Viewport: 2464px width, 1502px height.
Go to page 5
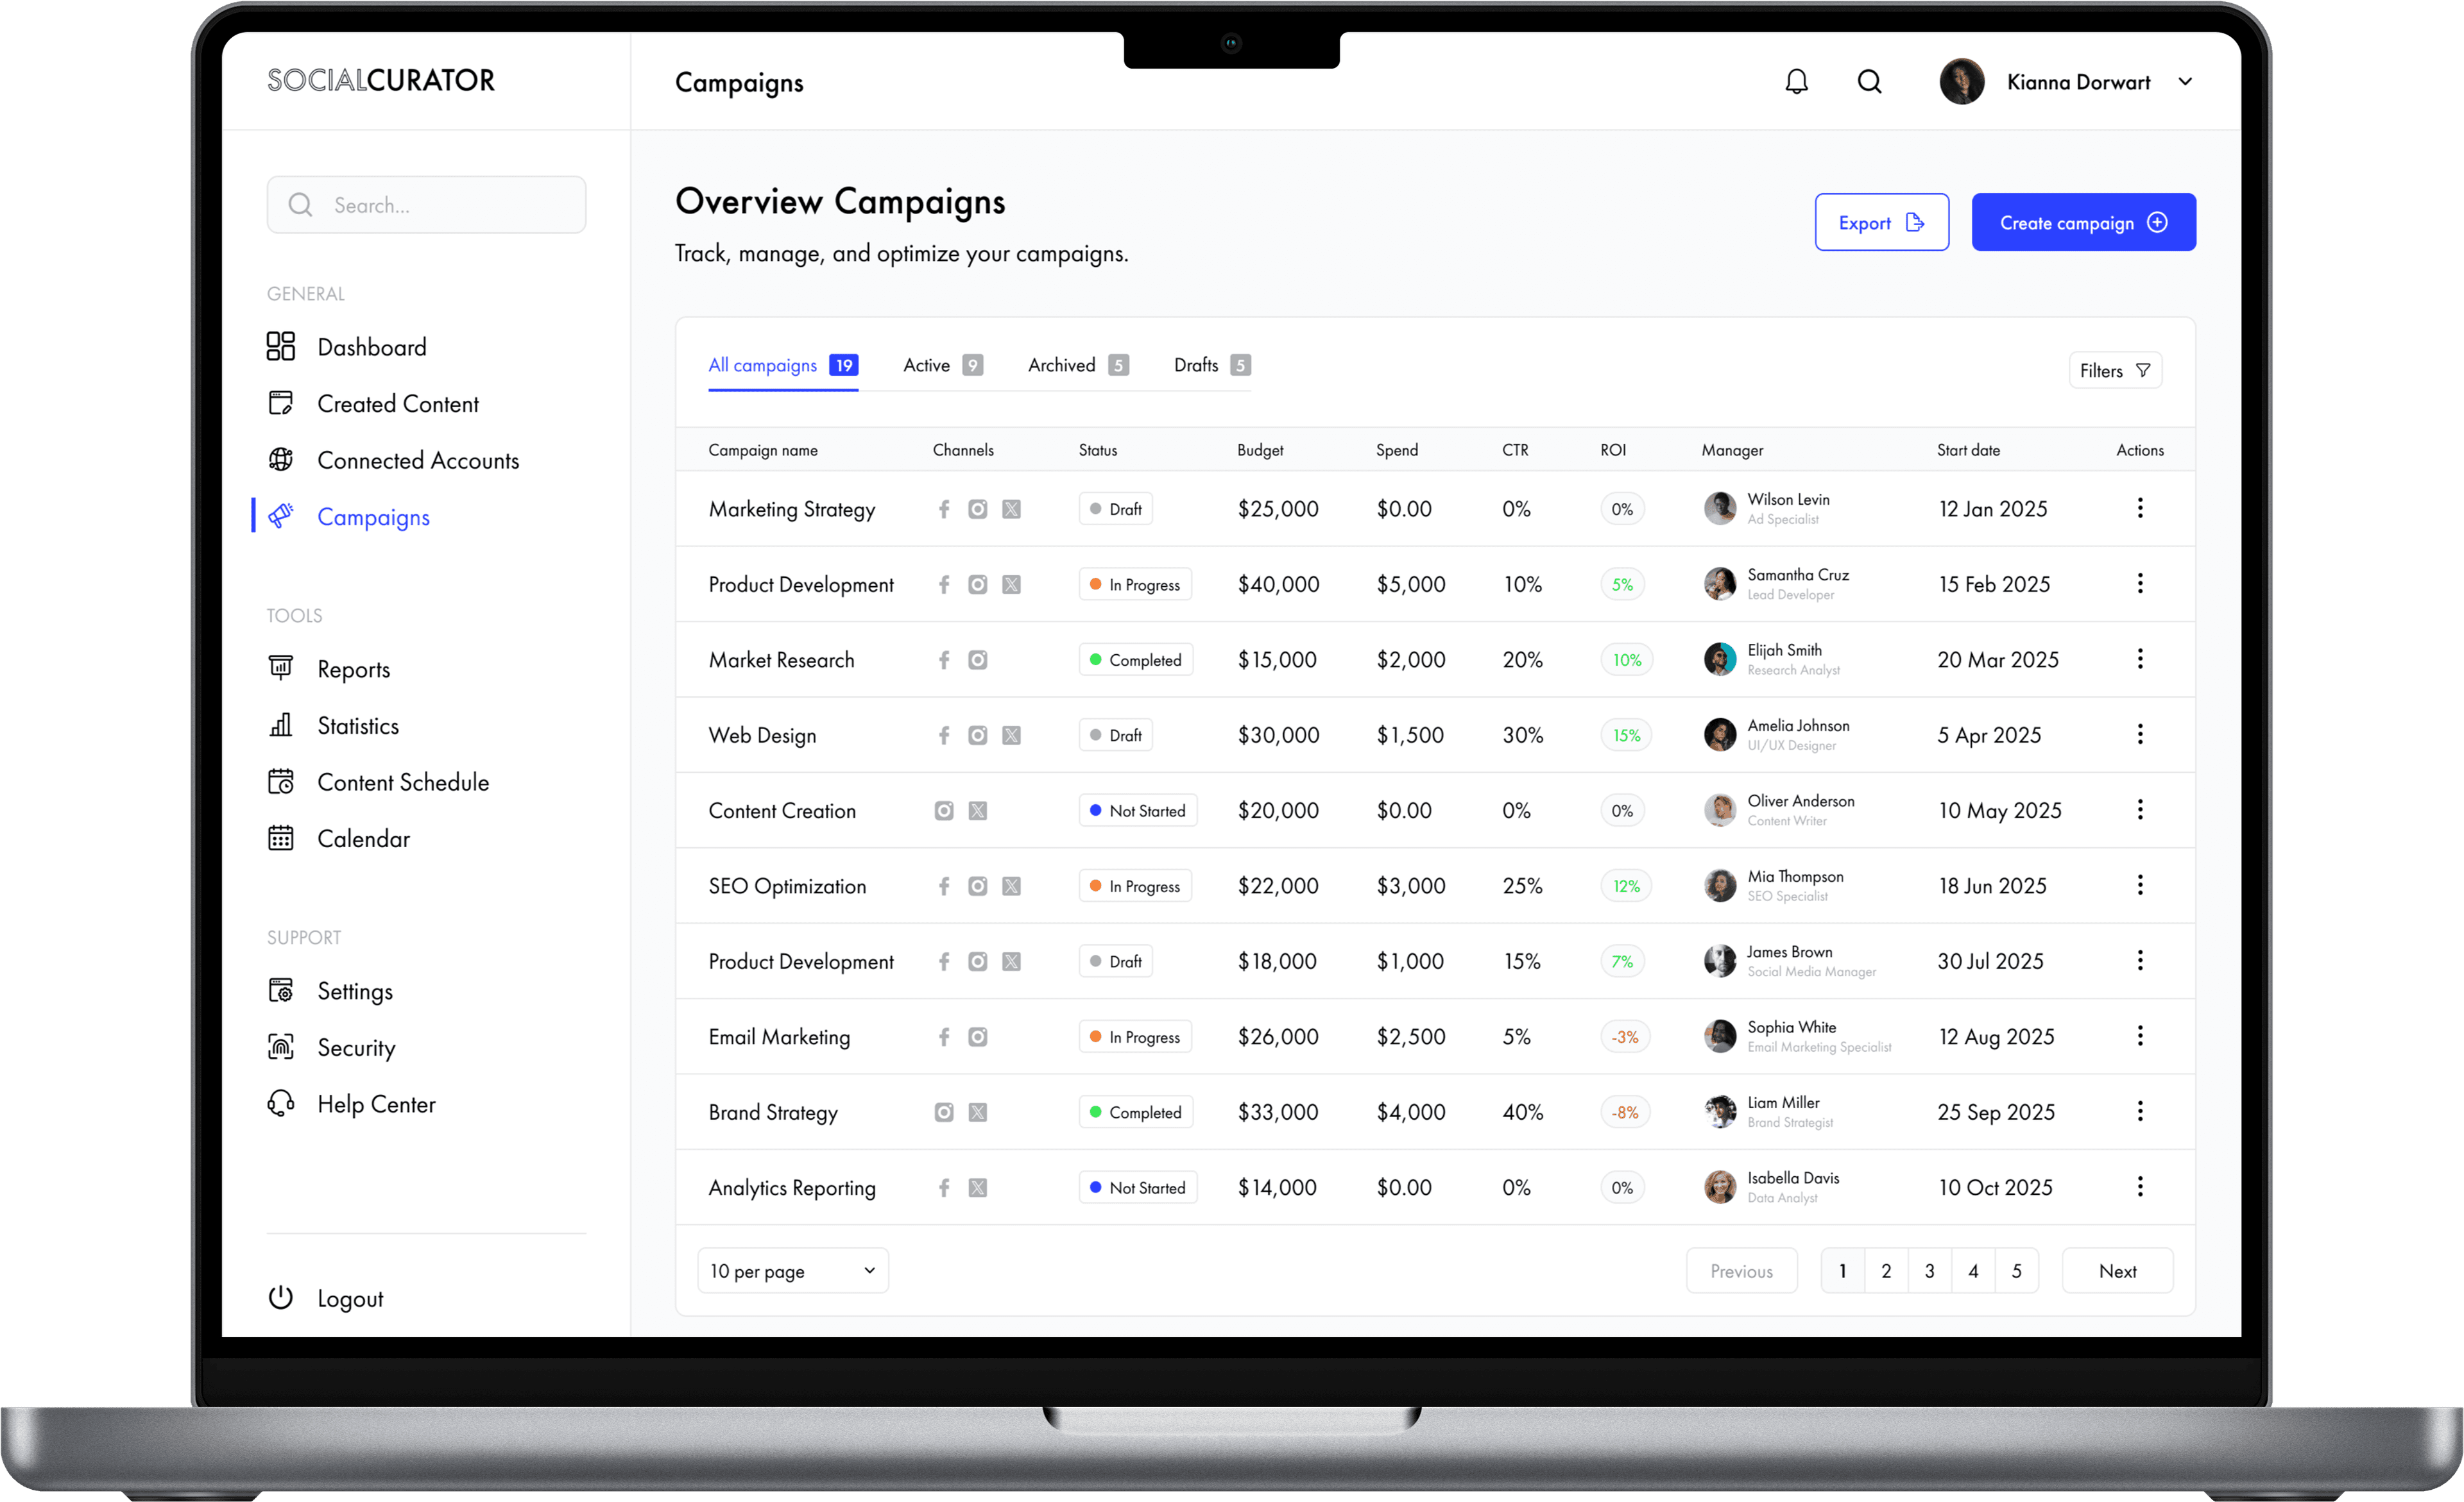click(x=2016, y=1271)
